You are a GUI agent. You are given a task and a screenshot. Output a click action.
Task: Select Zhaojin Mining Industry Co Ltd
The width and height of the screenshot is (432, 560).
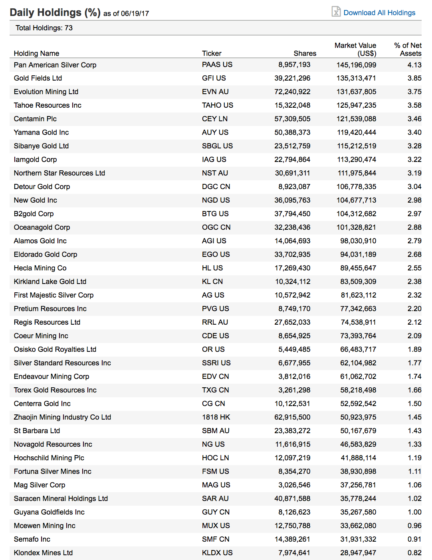point(62,417)
